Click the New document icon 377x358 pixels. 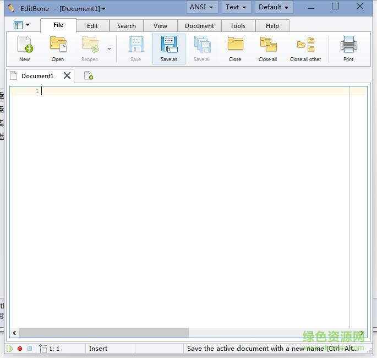tap(25, 45)
